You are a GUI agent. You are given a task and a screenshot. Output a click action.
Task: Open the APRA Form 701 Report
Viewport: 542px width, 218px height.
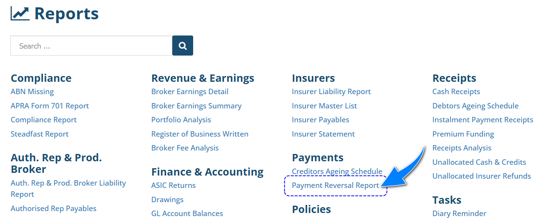click(50, 106)
